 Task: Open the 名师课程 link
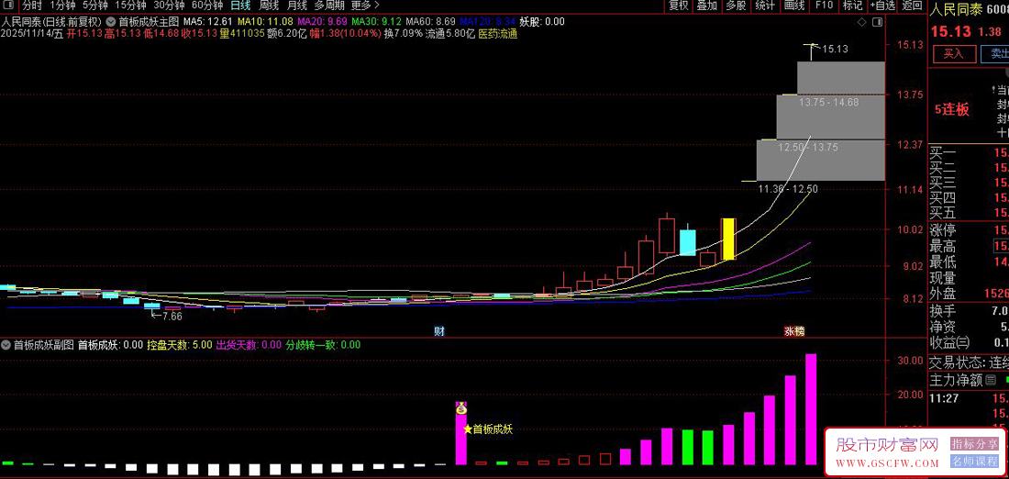coord(975,462)
